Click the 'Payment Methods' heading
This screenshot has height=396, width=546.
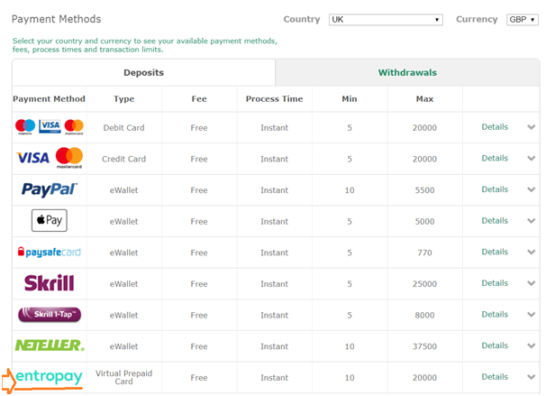[56, 19]
